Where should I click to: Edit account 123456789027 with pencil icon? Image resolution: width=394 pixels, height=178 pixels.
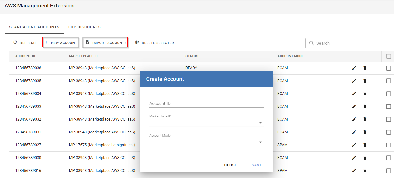[x=354, y=145]
